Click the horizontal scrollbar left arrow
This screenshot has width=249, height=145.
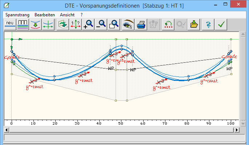(x=6, y=130)
